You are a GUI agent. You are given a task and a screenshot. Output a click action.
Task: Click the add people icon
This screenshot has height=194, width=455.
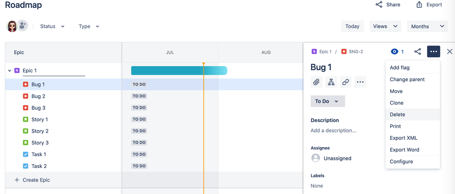click(23, 26)
